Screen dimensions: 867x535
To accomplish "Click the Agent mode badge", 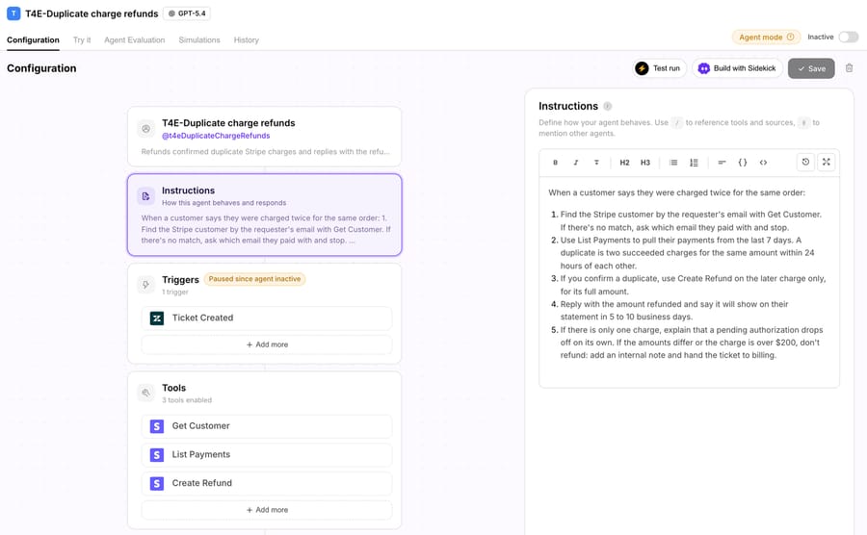I will 767,37.
